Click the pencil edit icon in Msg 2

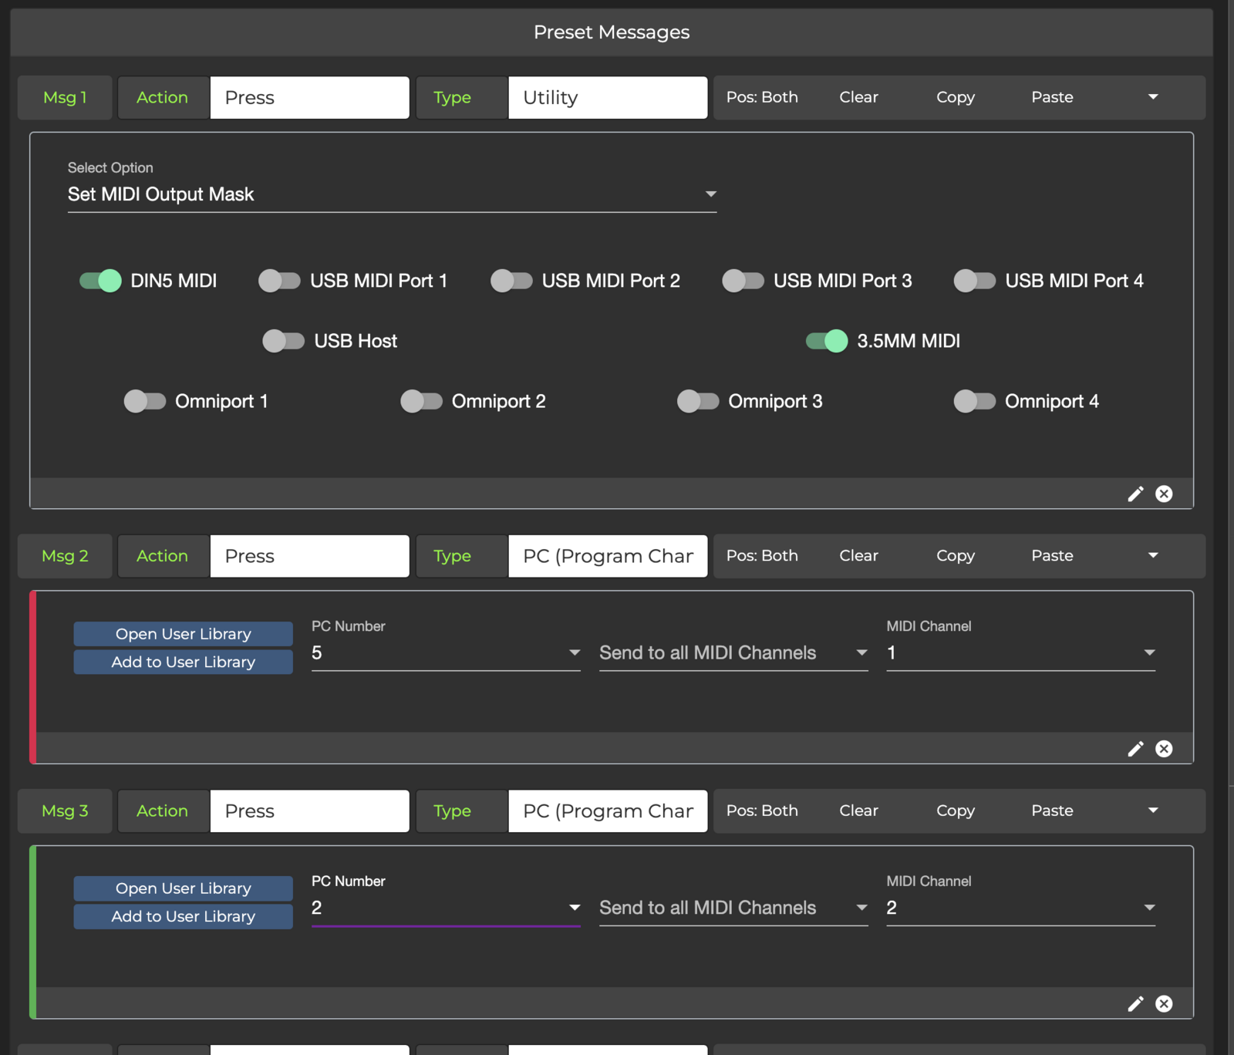(x=1135, y=749)
